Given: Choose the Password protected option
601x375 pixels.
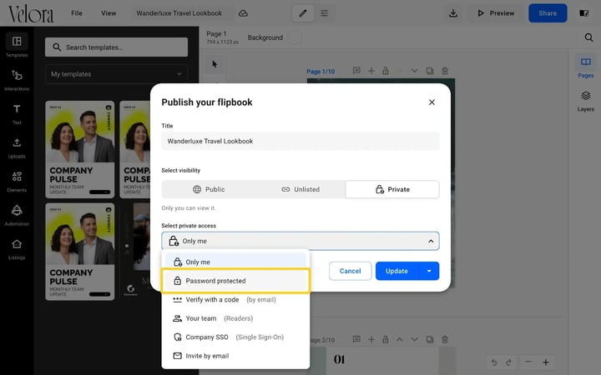Looking at the screenshot, I should point(235,281).
